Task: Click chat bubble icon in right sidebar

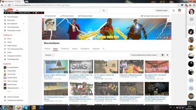Action: 191,20
